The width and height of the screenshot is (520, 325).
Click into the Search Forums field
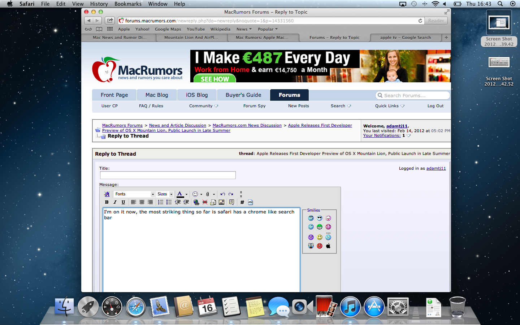coord(413,95)
